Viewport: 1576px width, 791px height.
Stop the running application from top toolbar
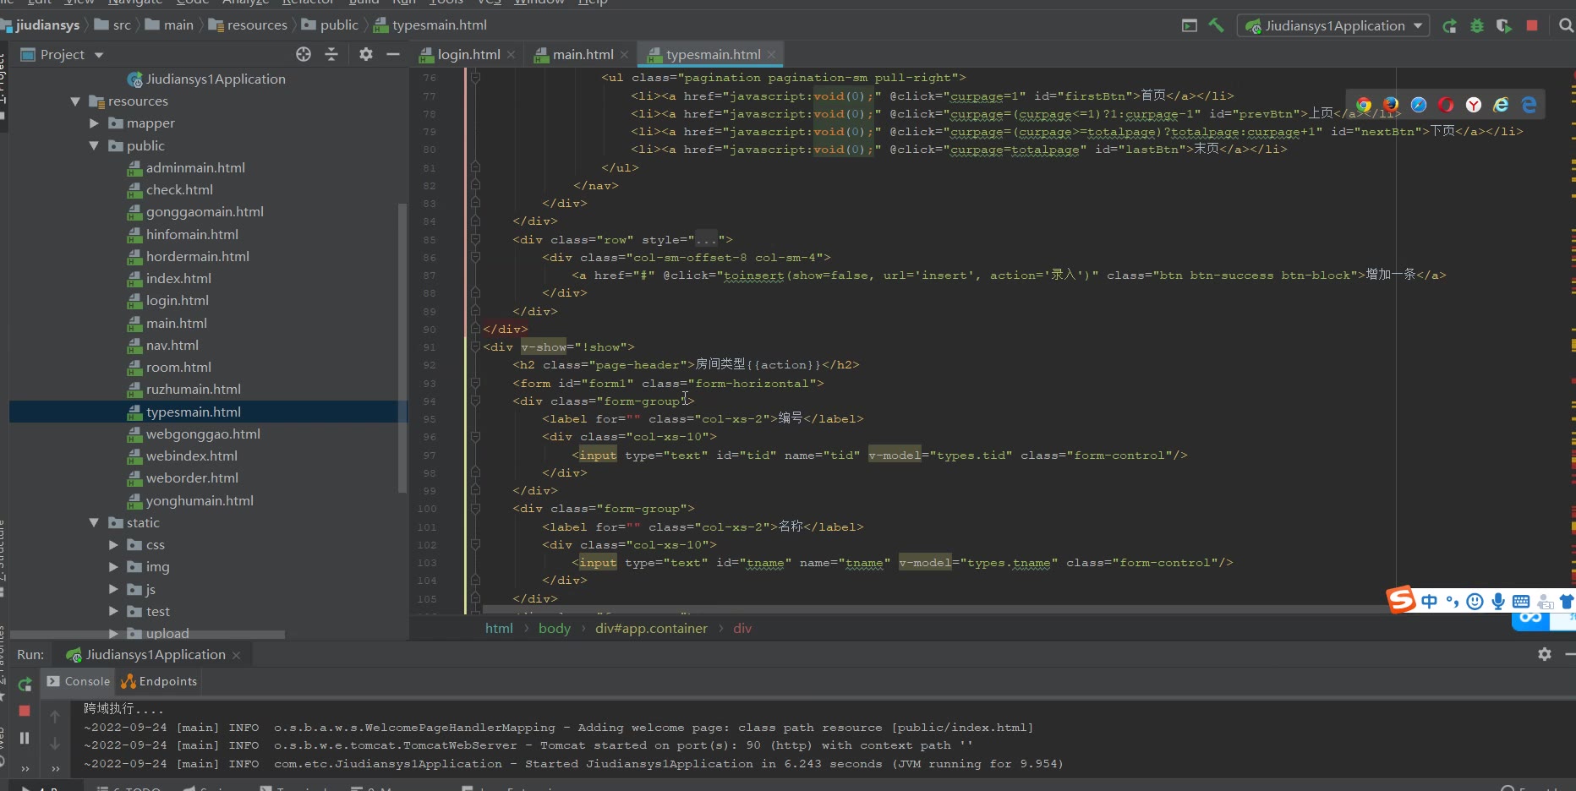pyautogui.click(x=1531, y=26)
